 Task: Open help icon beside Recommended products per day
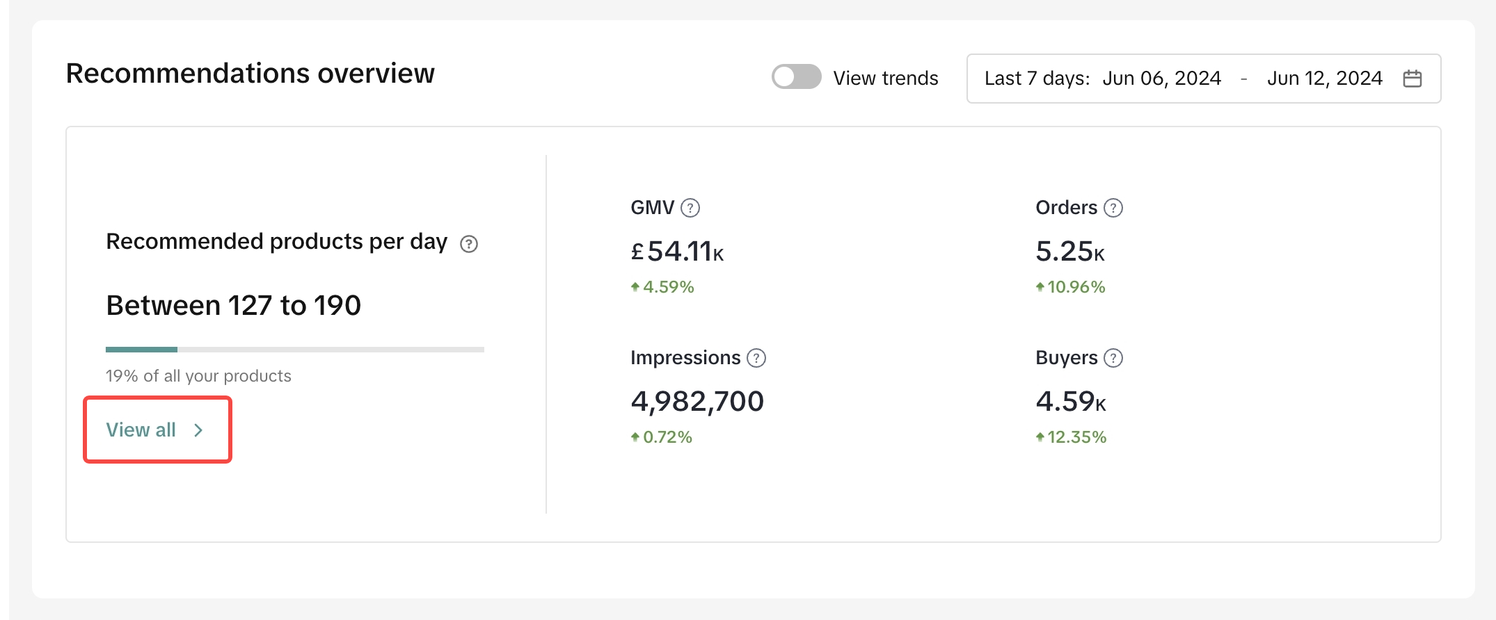click(x=469, y=244)
